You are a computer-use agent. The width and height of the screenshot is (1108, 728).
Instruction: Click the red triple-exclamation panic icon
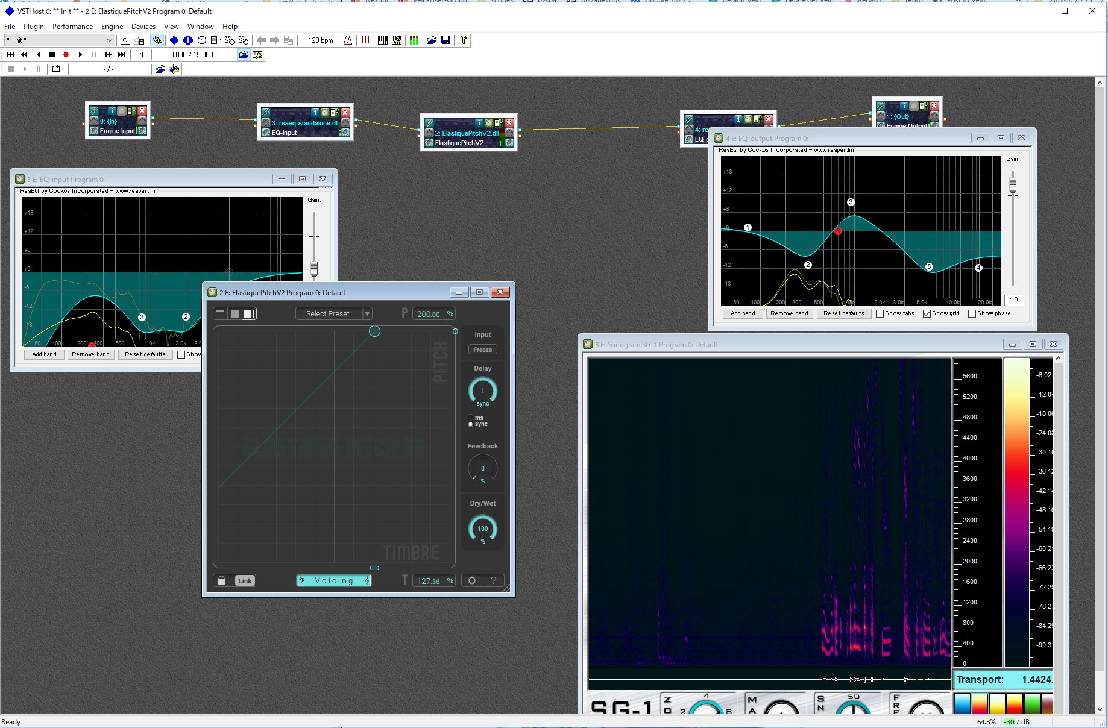(x=365, y=40)
